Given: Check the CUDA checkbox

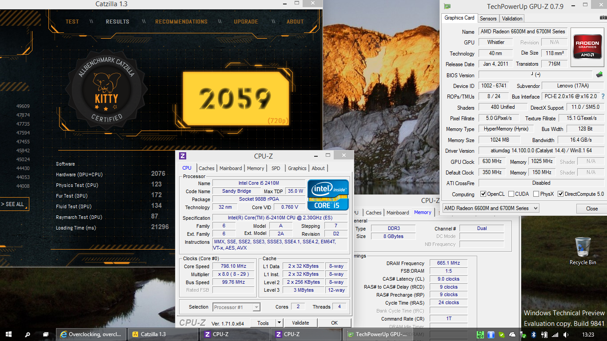Looking at the screenshot, I should click(511, 194).
